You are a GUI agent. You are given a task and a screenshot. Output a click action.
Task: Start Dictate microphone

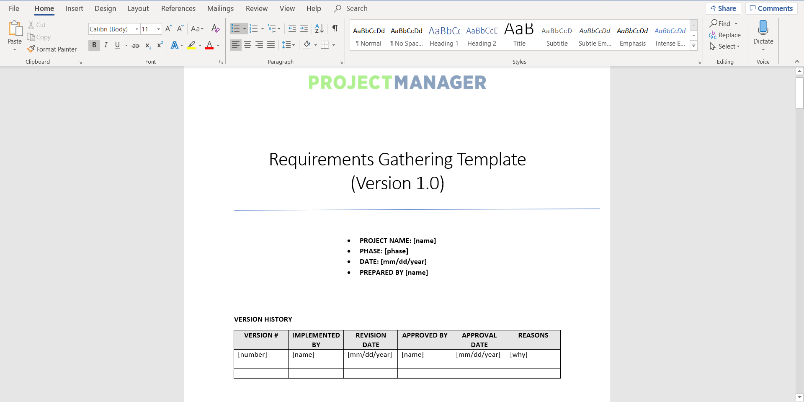[763, 28]
